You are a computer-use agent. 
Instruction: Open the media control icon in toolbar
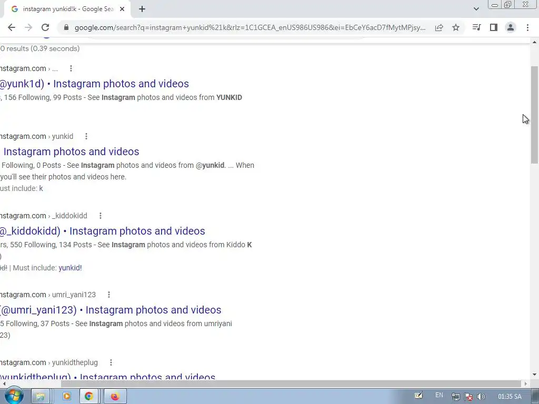[x=476, y=27]
